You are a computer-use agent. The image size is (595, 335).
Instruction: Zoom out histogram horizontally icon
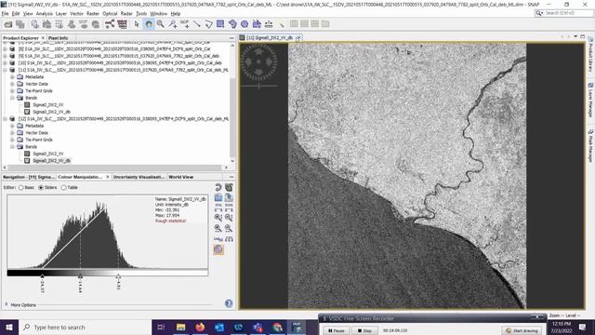point(229,228)
